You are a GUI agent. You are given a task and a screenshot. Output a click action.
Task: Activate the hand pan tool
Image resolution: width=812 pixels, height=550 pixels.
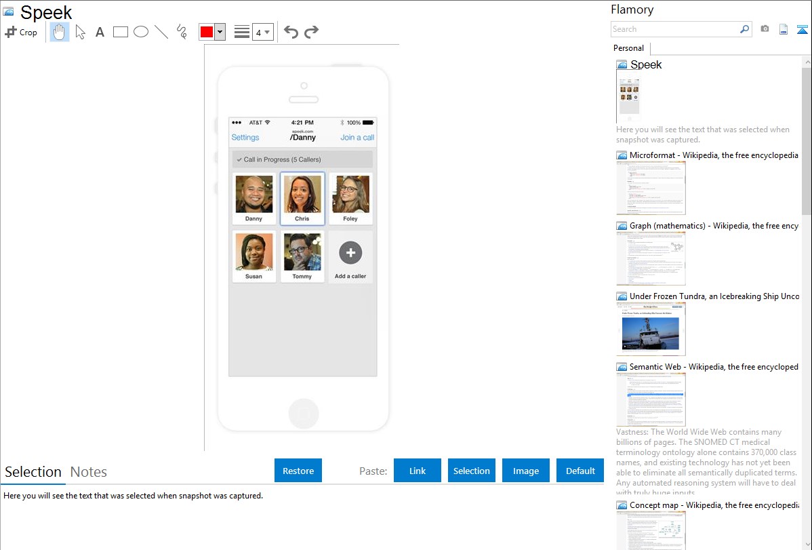60,32
